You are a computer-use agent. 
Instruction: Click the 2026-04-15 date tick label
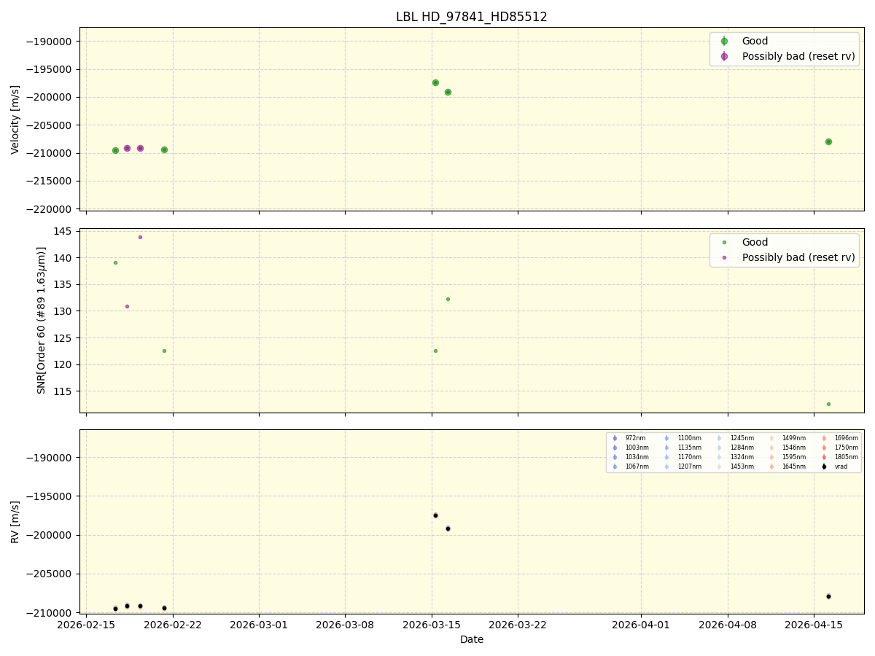coord(814,625)
